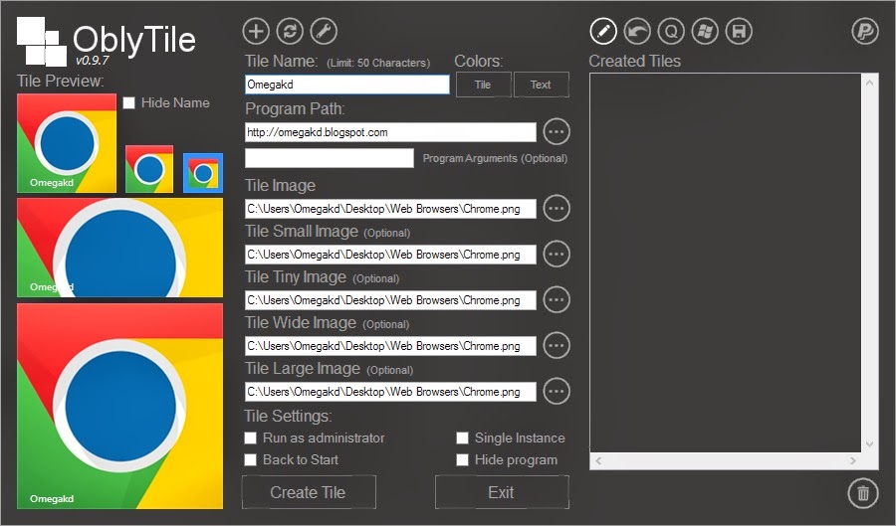896x526 pixels.
Task: Browse for Tile Small Image ellipsis button
Action: click(557, 254)
